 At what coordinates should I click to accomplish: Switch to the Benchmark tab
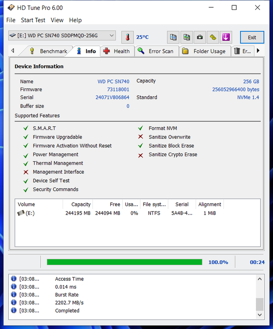tap(48, 51)
